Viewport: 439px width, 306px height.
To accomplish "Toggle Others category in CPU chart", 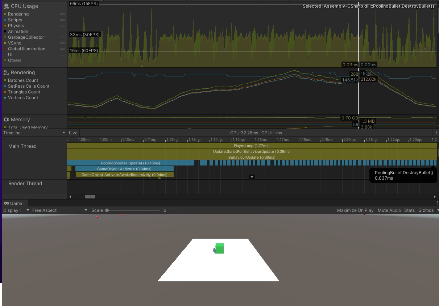I will tap(5, 60).
